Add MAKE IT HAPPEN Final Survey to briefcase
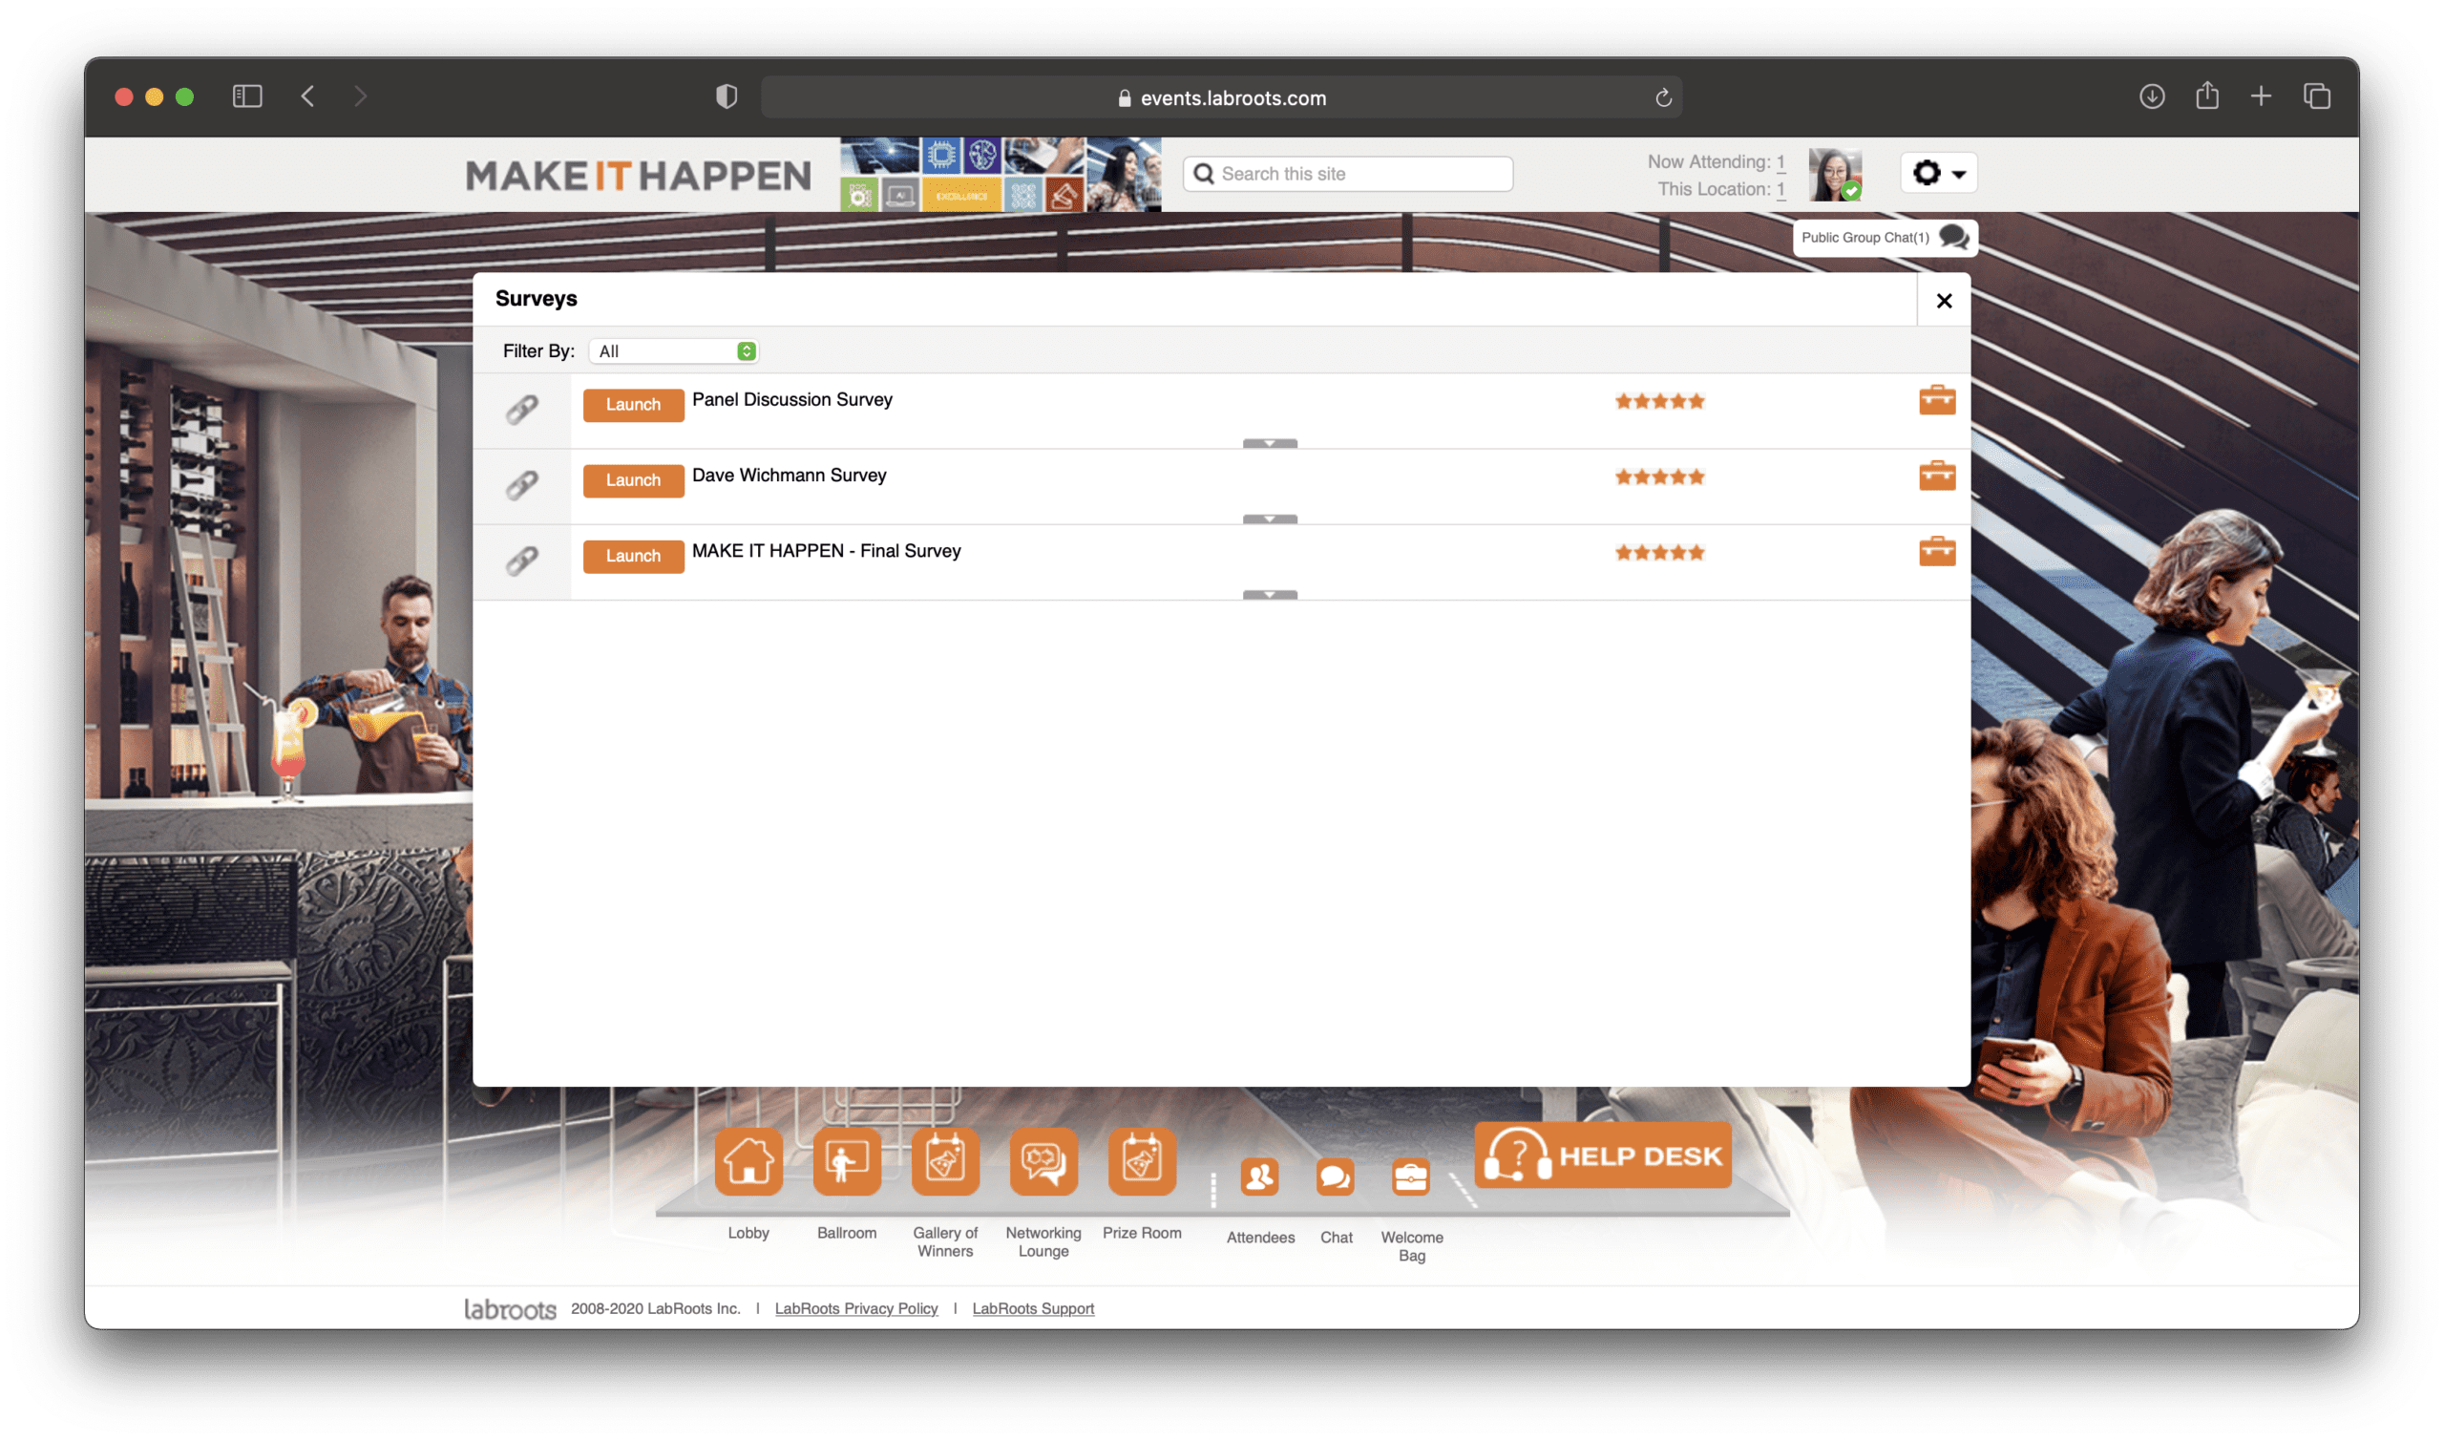The height and width of the screenshot is (1441, 2444). coord(1936,552)
